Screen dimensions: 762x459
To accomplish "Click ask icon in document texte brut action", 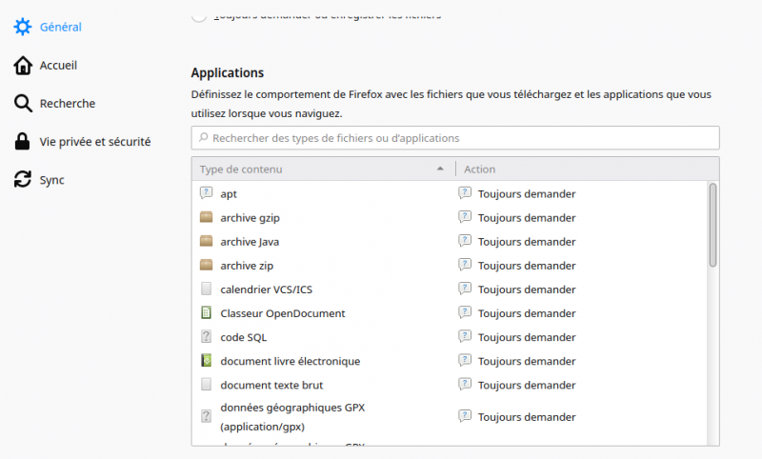I will (x=465, y=384).
